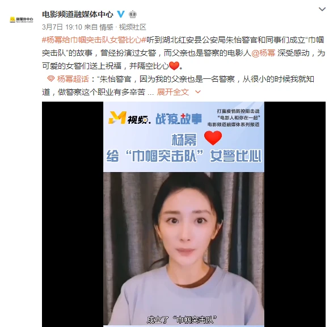Open the post options chevron menu

pyautogui.click(x=322, y=9)
